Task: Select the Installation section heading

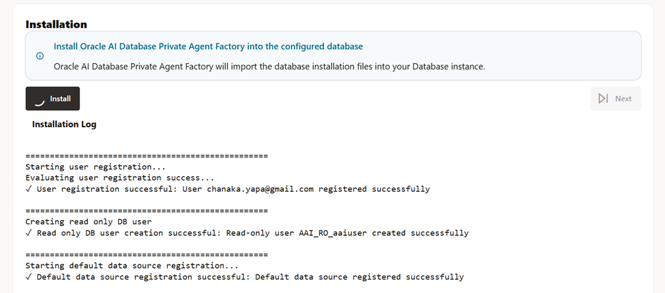Action: 57,24
